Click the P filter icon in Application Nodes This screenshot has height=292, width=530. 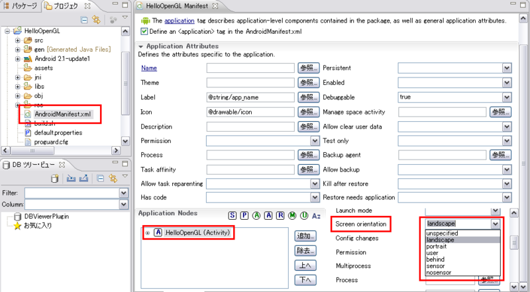244,216
